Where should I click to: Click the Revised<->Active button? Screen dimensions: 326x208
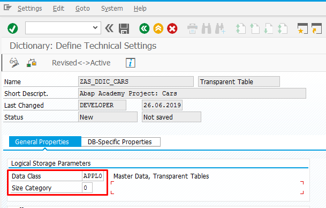(81, 63)
